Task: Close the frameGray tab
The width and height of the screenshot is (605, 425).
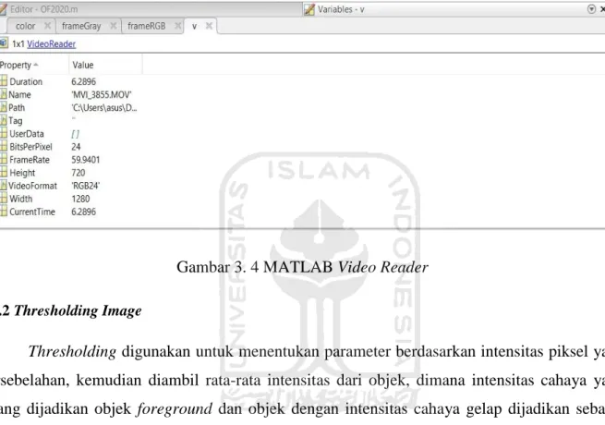Action: pyautogui.click(x=113, y=26)
